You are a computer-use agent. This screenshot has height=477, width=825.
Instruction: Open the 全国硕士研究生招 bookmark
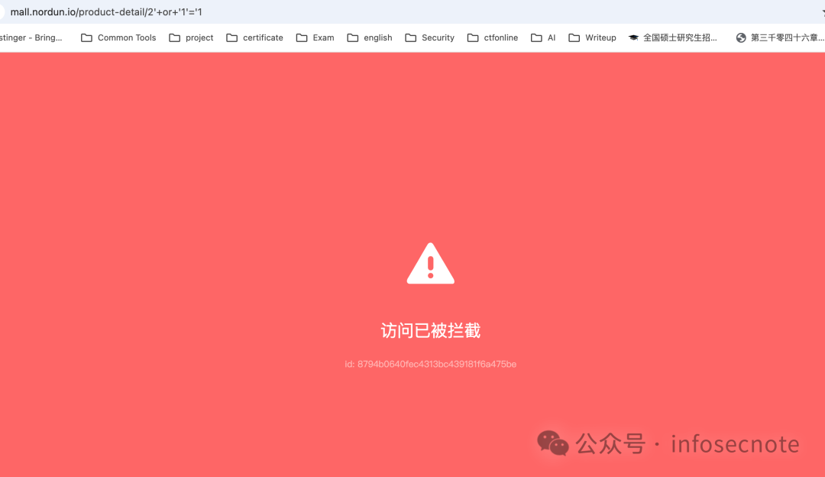point(676,37)
